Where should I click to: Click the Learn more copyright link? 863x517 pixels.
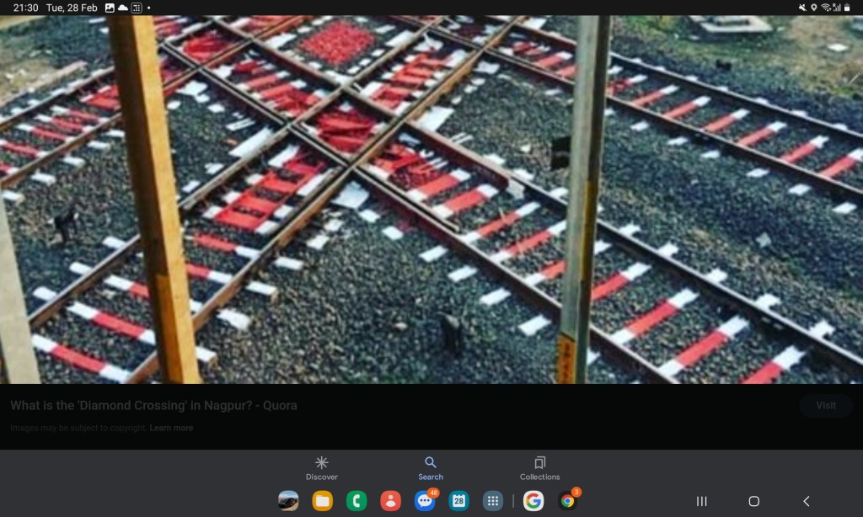[x=171, y=428]
